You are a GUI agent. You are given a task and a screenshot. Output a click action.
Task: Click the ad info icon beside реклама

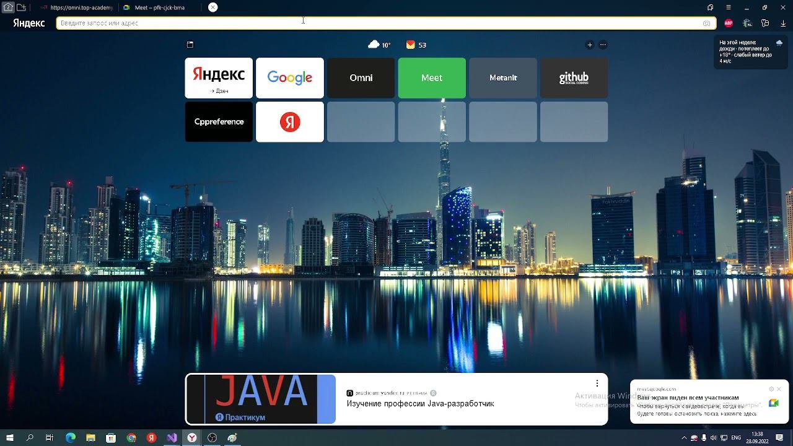click(433, 393)
